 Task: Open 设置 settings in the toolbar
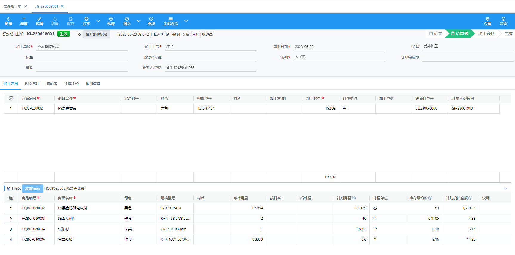point(488,21)
